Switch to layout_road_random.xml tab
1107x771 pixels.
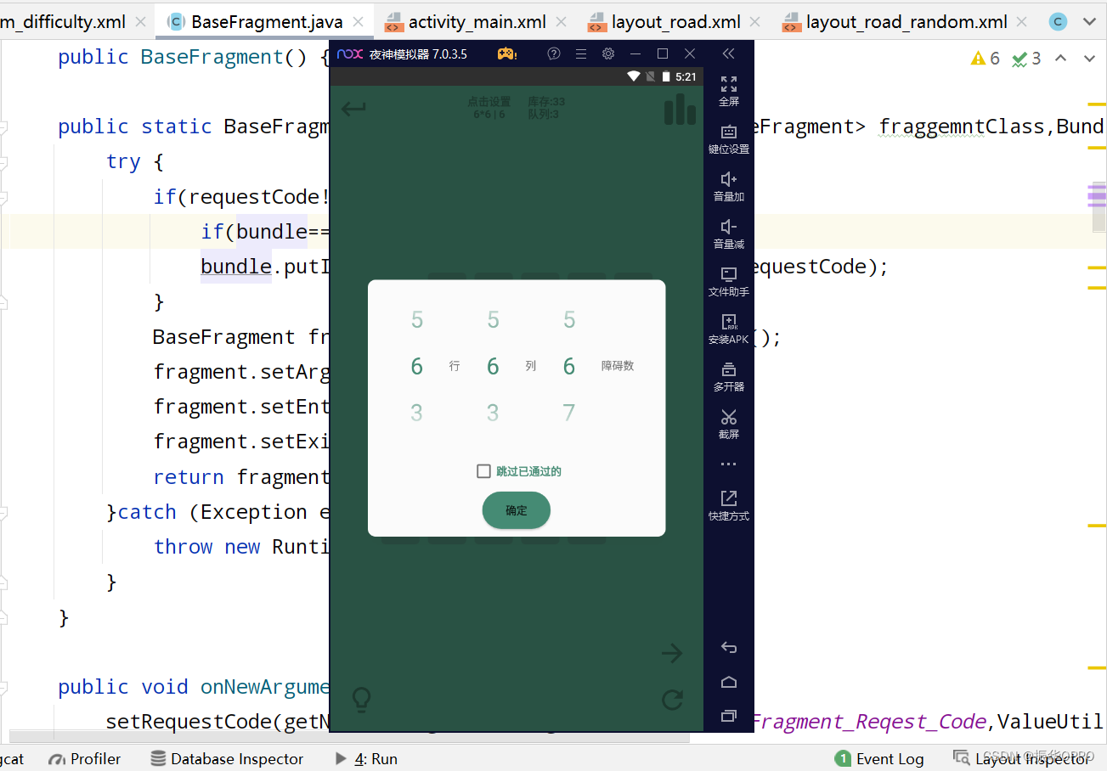tap(906, 22)
